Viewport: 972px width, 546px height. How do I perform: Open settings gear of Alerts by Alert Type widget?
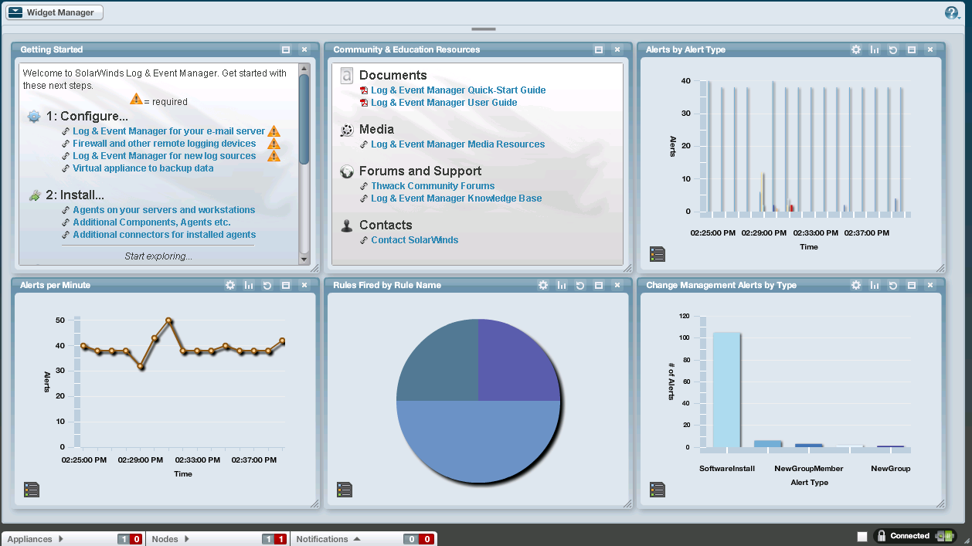(x=855, y=49)
